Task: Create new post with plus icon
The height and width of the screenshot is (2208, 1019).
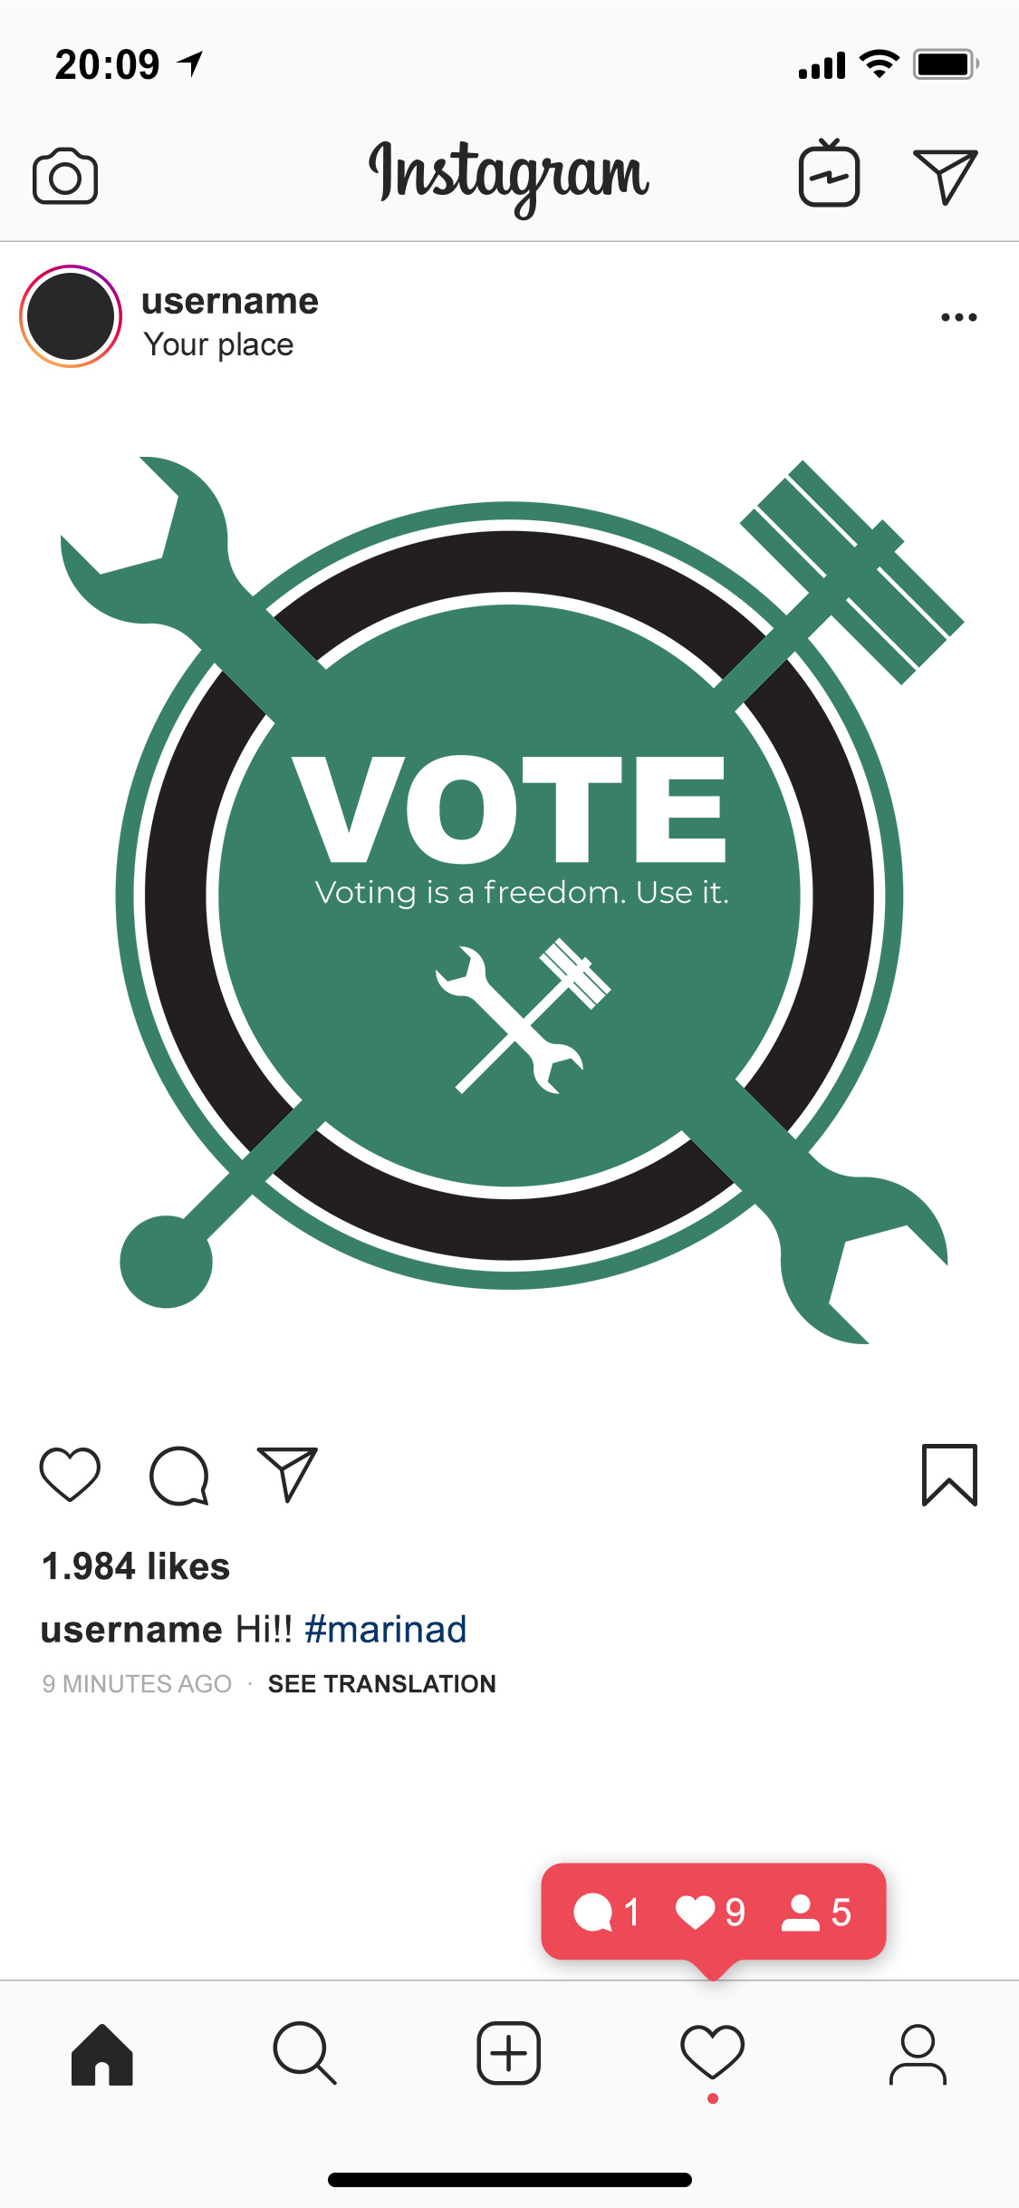Action: 509,2053
